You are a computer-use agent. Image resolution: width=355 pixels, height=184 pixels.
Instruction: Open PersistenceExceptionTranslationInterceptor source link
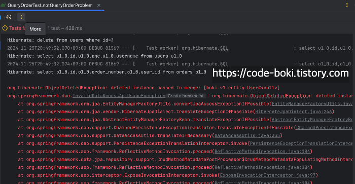click(301, 143)
